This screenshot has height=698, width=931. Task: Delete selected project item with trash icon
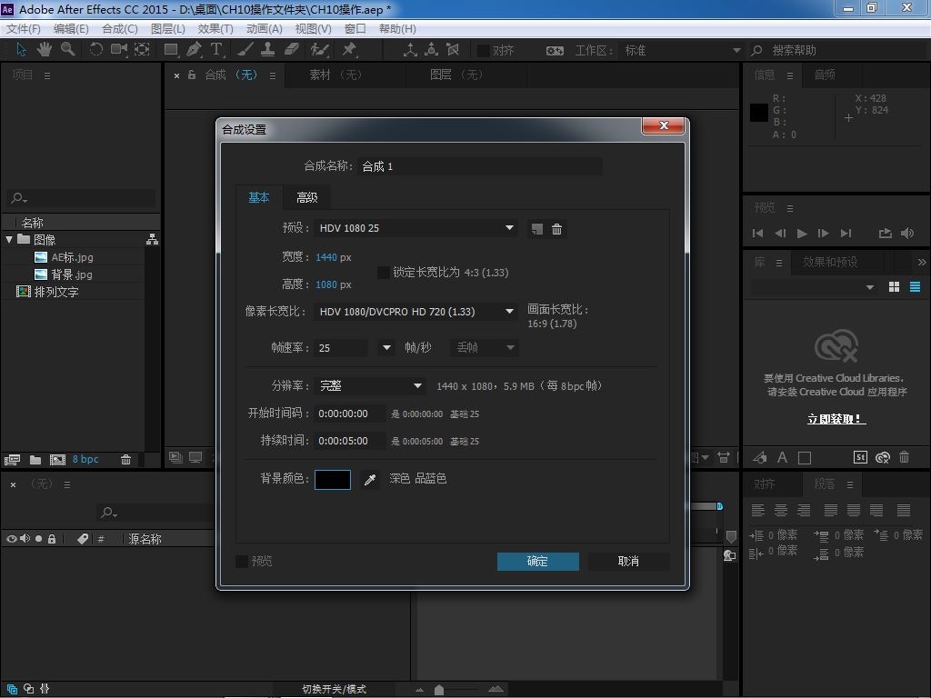click(x=125, y=459)
